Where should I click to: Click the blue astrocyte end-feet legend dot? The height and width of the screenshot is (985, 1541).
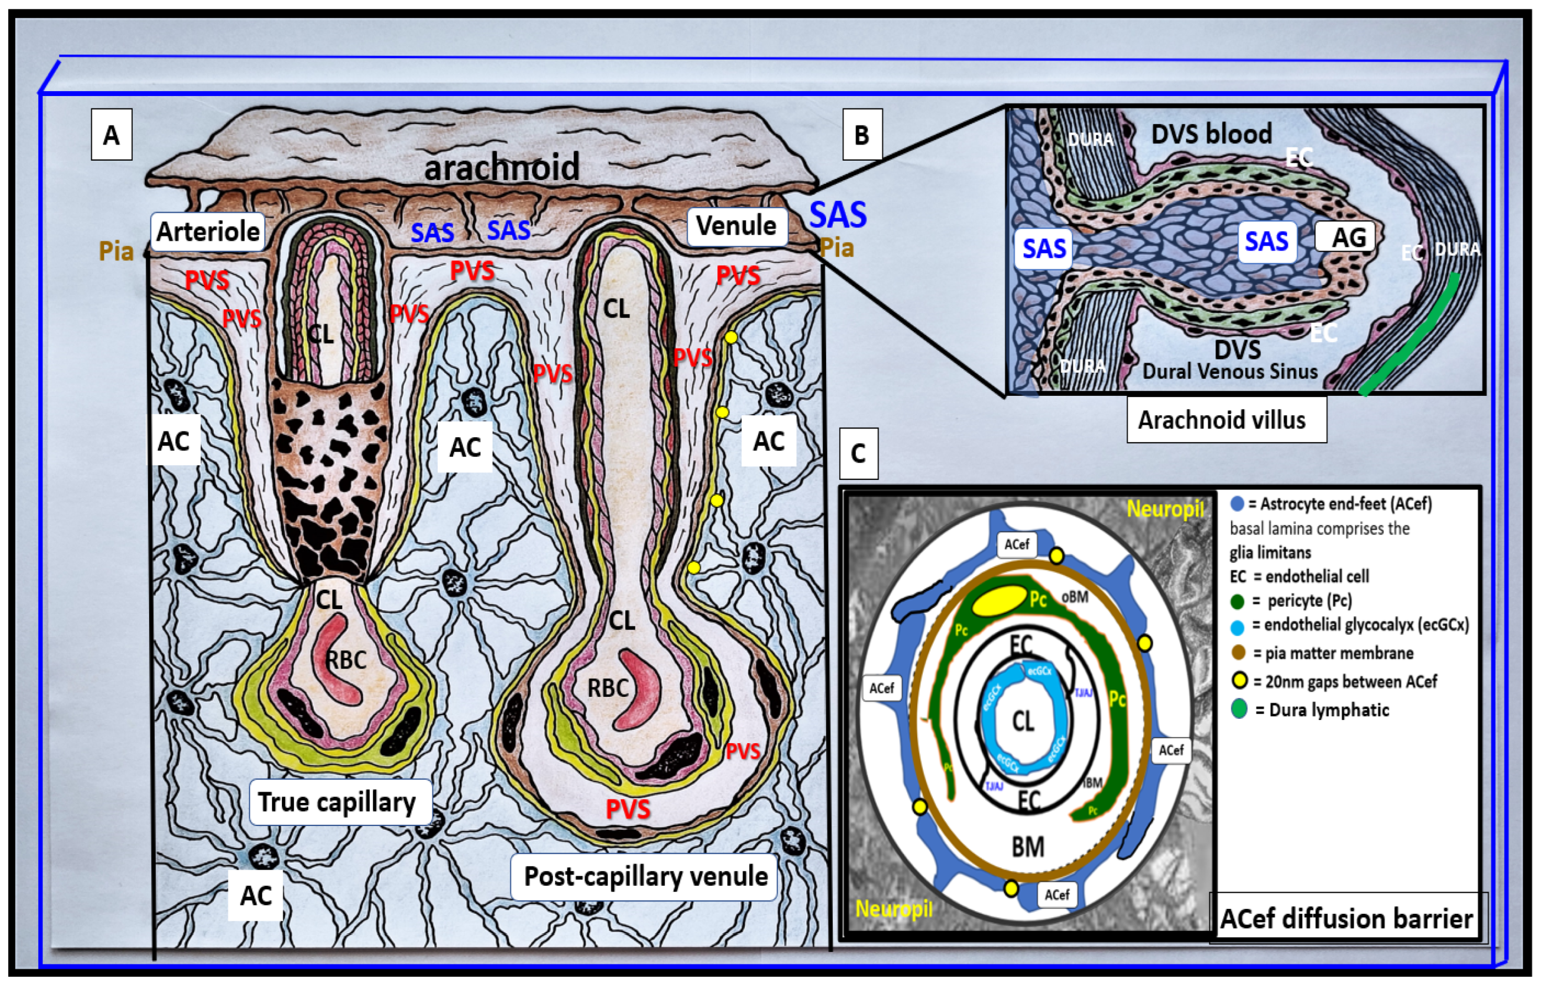point(1237,504)
